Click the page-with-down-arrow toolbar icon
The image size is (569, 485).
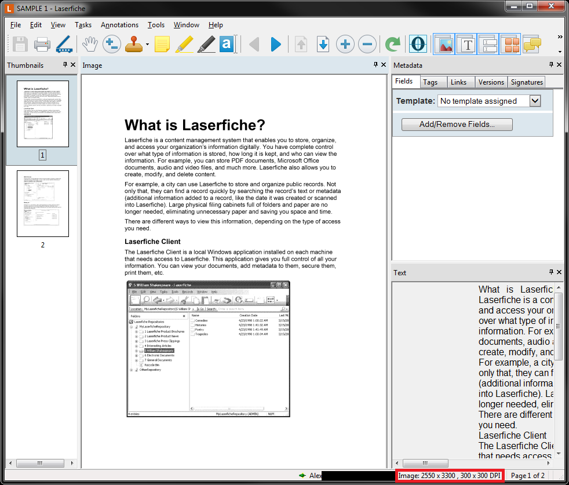tap(323, 44)
